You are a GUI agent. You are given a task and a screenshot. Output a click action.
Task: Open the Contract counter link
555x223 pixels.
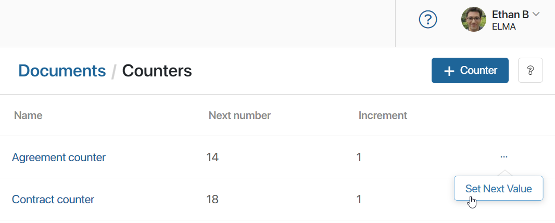[53, 199]
